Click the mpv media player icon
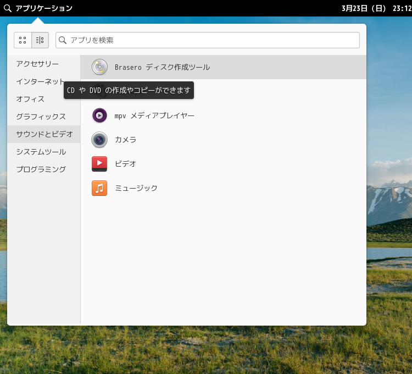 [x=99, y=115]
